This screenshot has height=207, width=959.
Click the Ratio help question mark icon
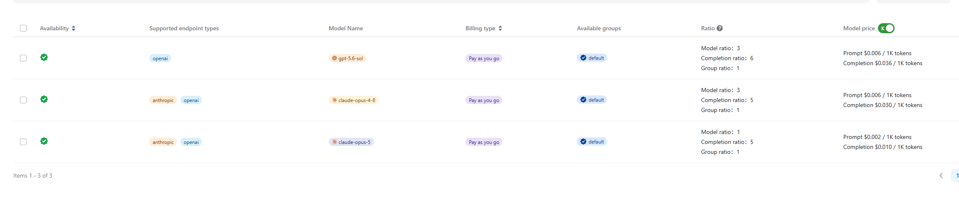[x=720, y=28]
